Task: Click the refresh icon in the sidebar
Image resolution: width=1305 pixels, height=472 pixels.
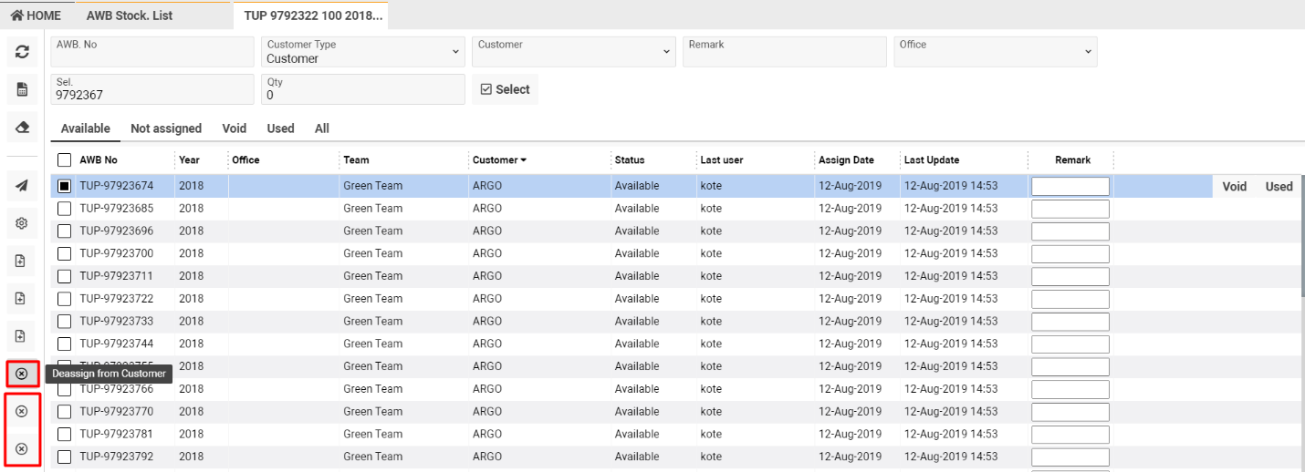Action: click(x=22, y=52)
